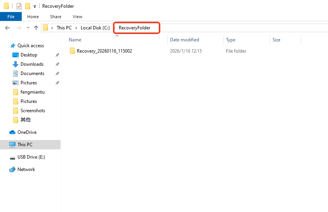Open Quick access in navigation pane
328x212 pixels.
(x=31, y=46)
